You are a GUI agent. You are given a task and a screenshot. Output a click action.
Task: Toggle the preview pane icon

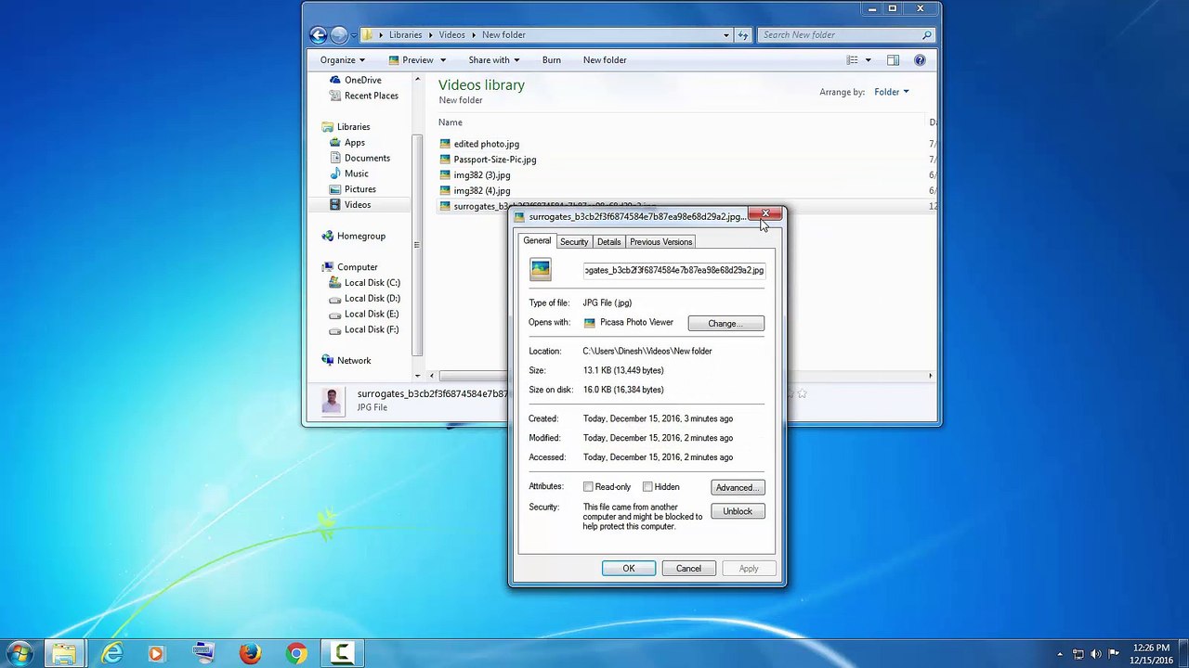pyautogui.click(x=893, y=60)
